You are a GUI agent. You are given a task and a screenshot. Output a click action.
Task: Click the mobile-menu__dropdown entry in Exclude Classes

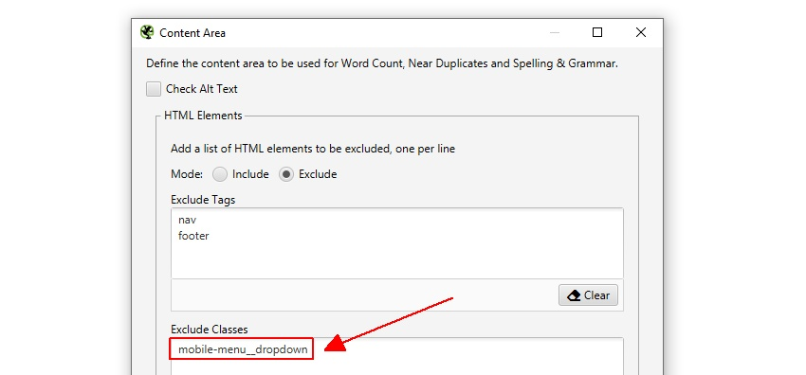243,349
